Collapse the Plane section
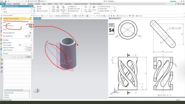 tap(32, 29)
